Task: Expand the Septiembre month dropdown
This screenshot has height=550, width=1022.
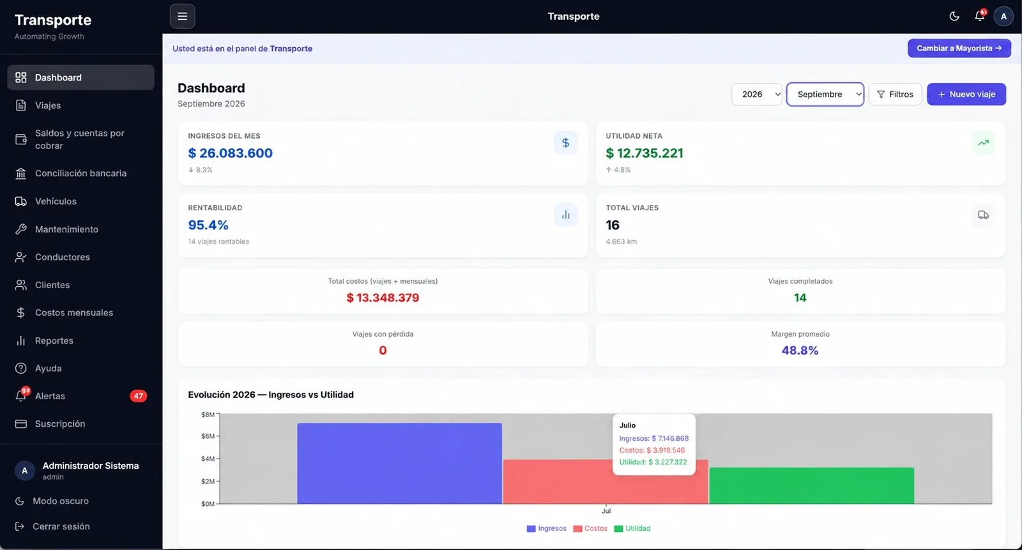Action: [x=825, y=95]
